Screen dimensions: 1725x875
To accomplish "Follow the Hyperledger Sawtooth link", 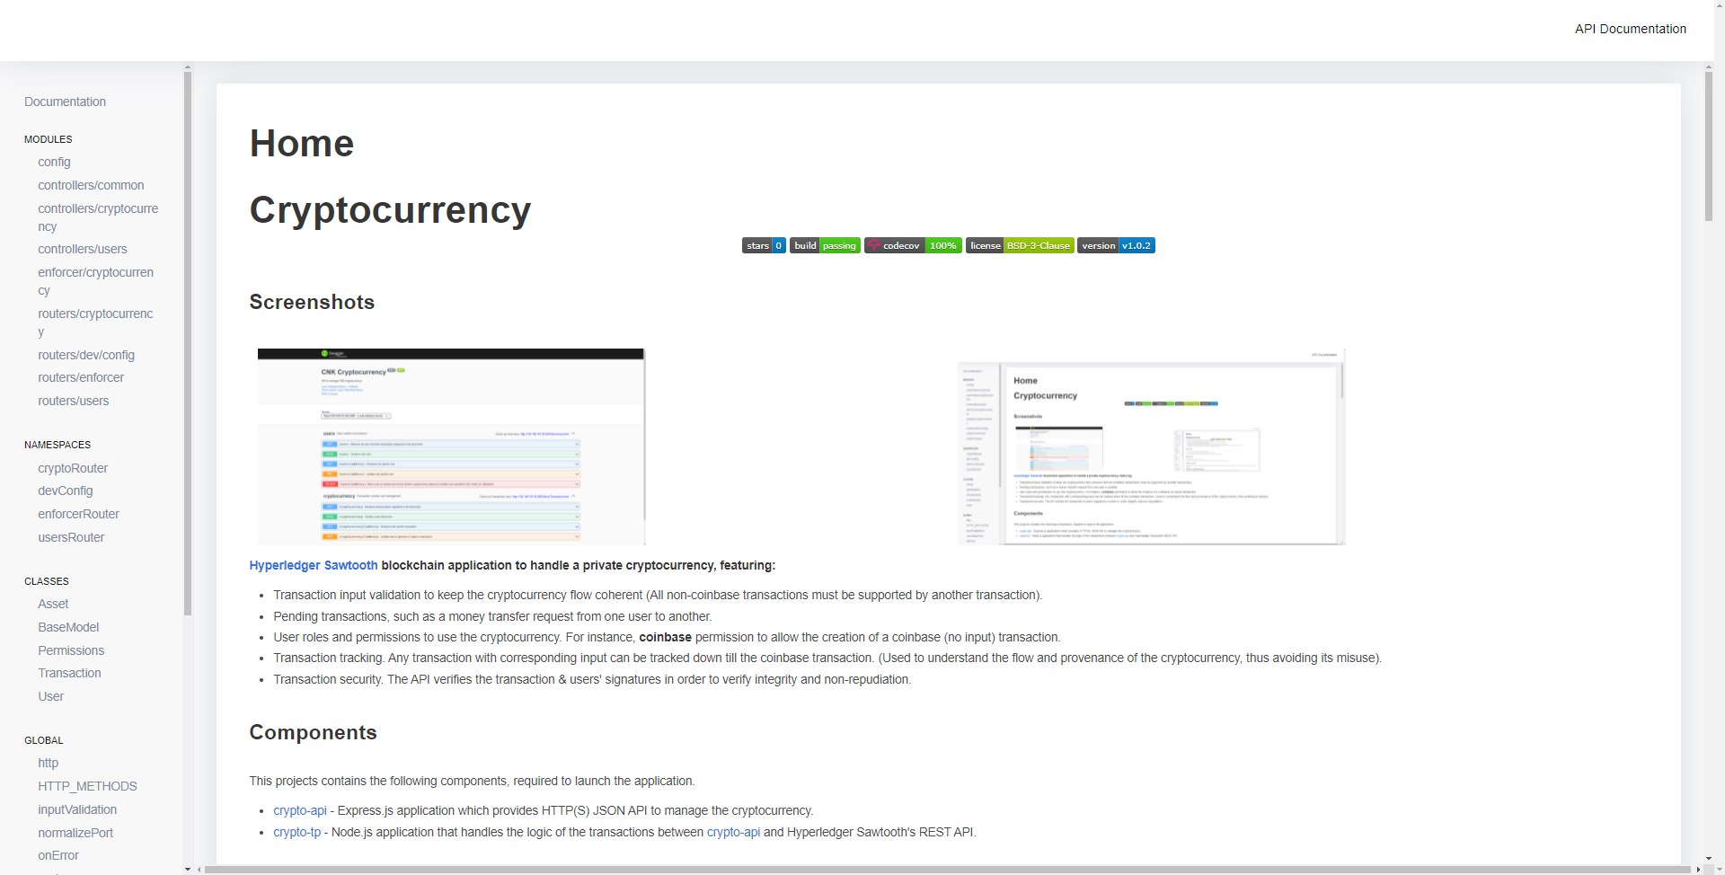I will click(x=314, y=565).
